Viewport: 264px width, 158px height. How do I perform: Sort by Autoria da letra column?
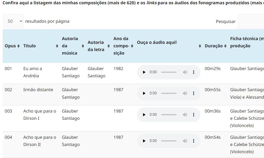tap(99, 46)
